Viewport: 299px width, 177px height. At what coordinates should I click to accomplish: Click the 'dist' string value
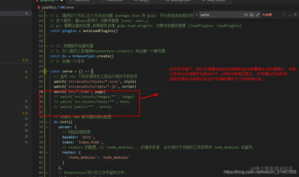87,137
